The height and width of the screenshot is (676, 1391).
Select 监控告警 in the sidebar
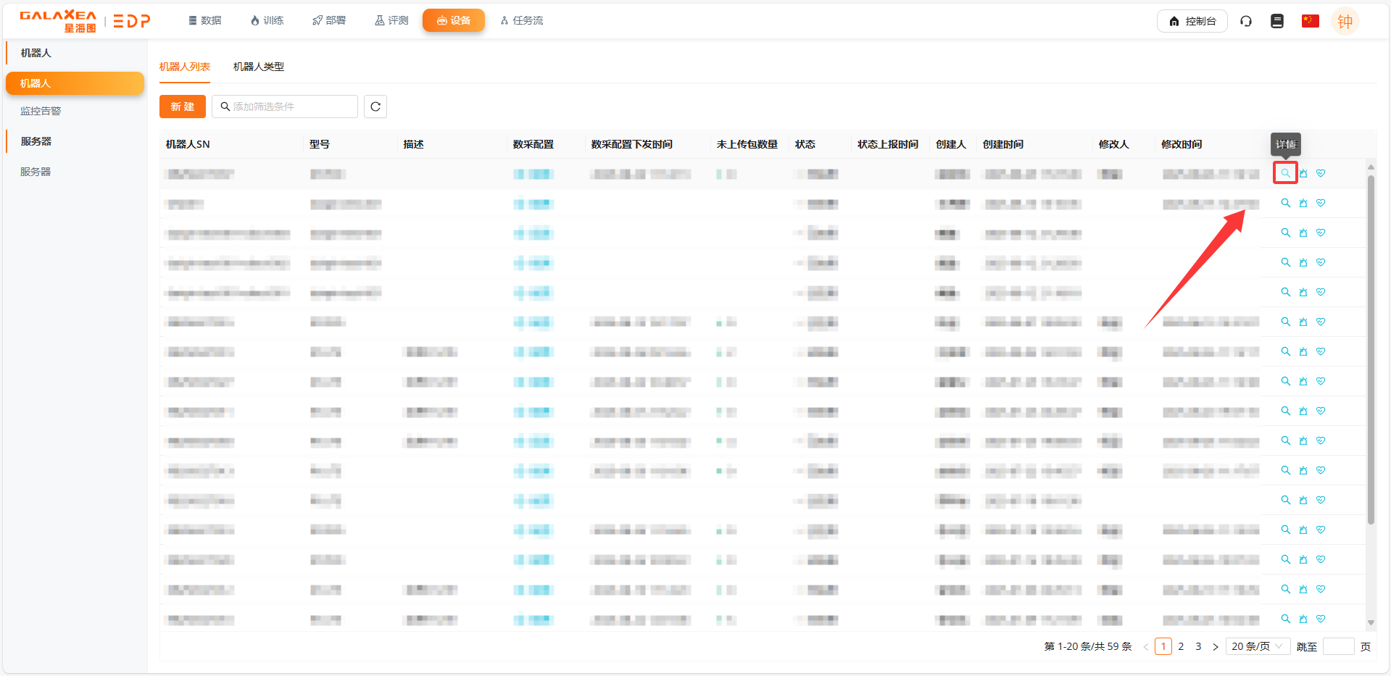41,111
